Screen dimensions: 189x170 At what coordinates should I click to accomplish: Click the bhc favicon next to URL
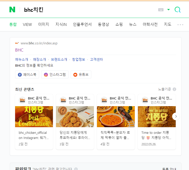(x=17, y=43)
